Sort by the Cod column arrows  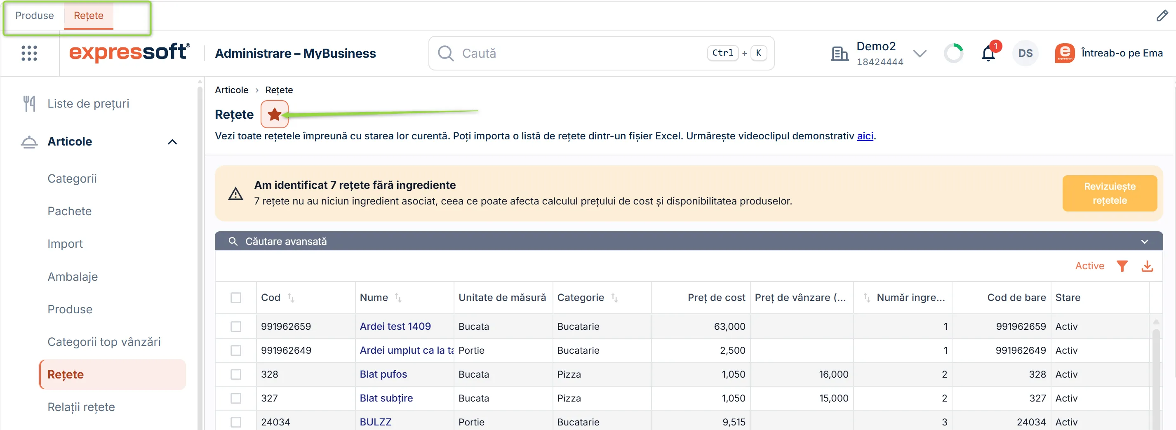291,298
